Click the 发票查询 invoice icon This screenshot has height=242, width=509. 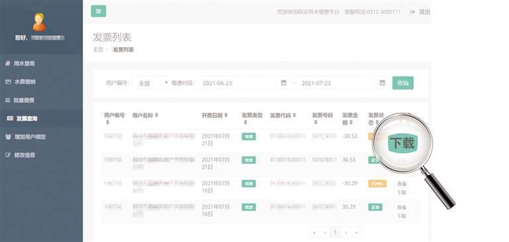(x=10, y=119)
